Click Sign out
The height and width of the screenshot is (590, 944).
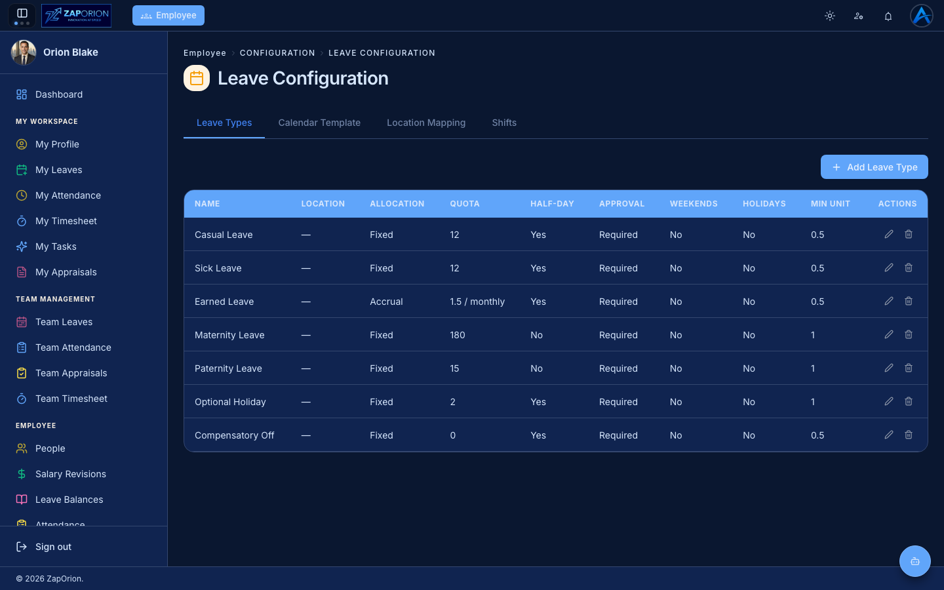[x=84, y=547]
